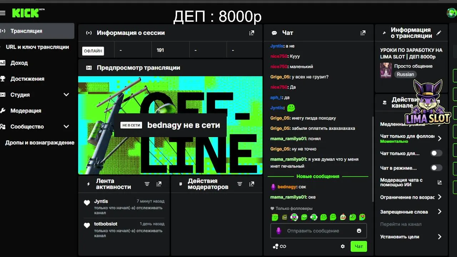Screen dimensions: 457x257
Task: Insert the purple-eyed headphones emote
Action: [x=294, y=217]
